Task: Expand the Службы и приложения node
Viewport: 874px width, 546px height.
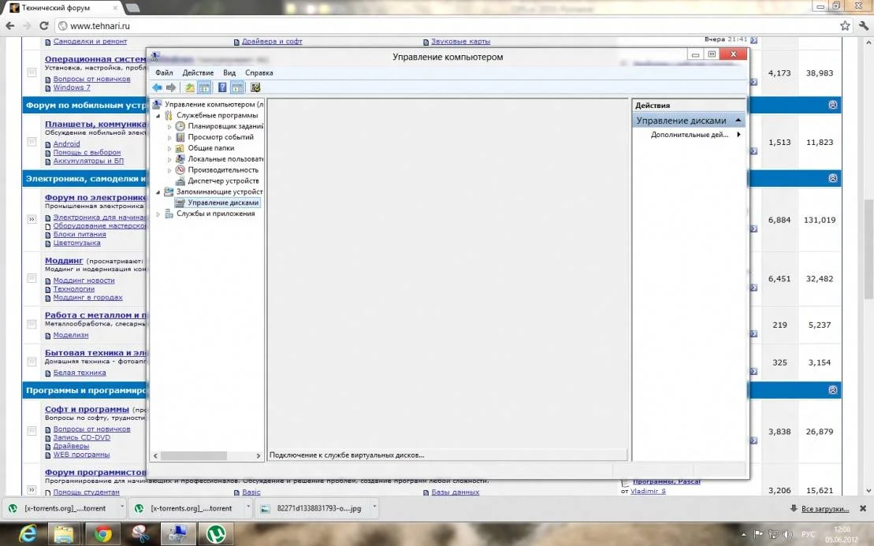Action: 158,214
